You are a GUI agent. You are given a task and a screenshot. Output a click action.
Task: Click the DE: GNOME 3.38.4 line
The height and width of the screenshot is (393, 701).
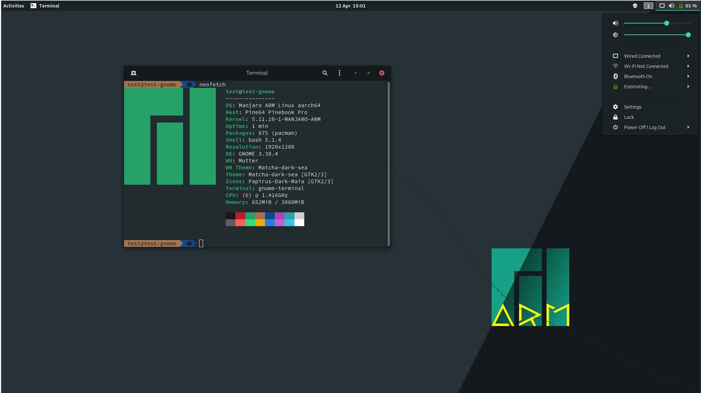pos(252,154)
